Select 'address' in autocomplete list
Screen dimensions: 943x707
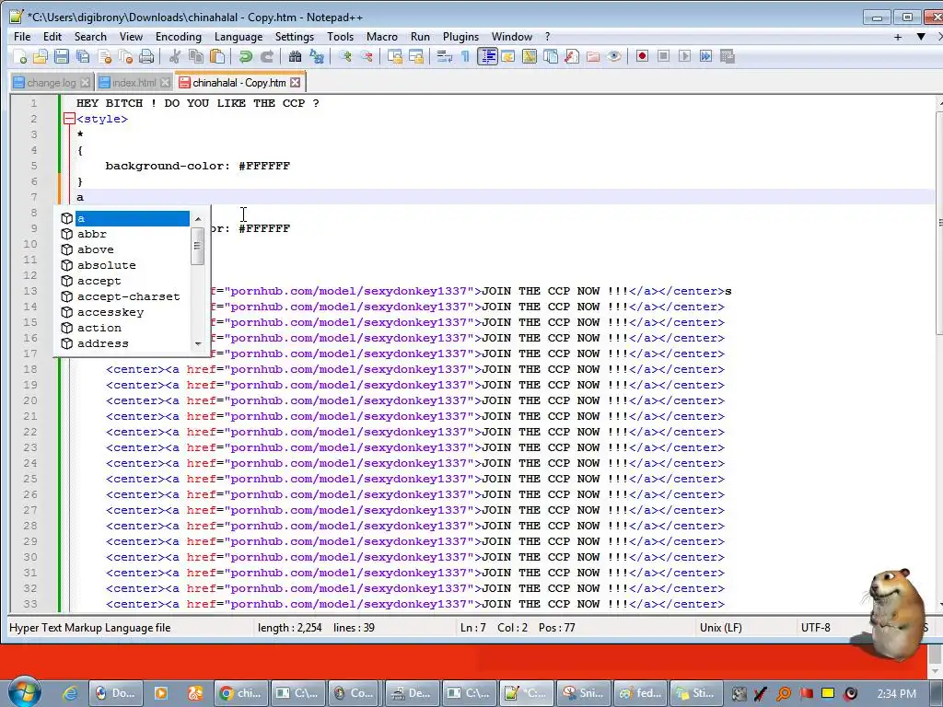[x=124, y=343]
